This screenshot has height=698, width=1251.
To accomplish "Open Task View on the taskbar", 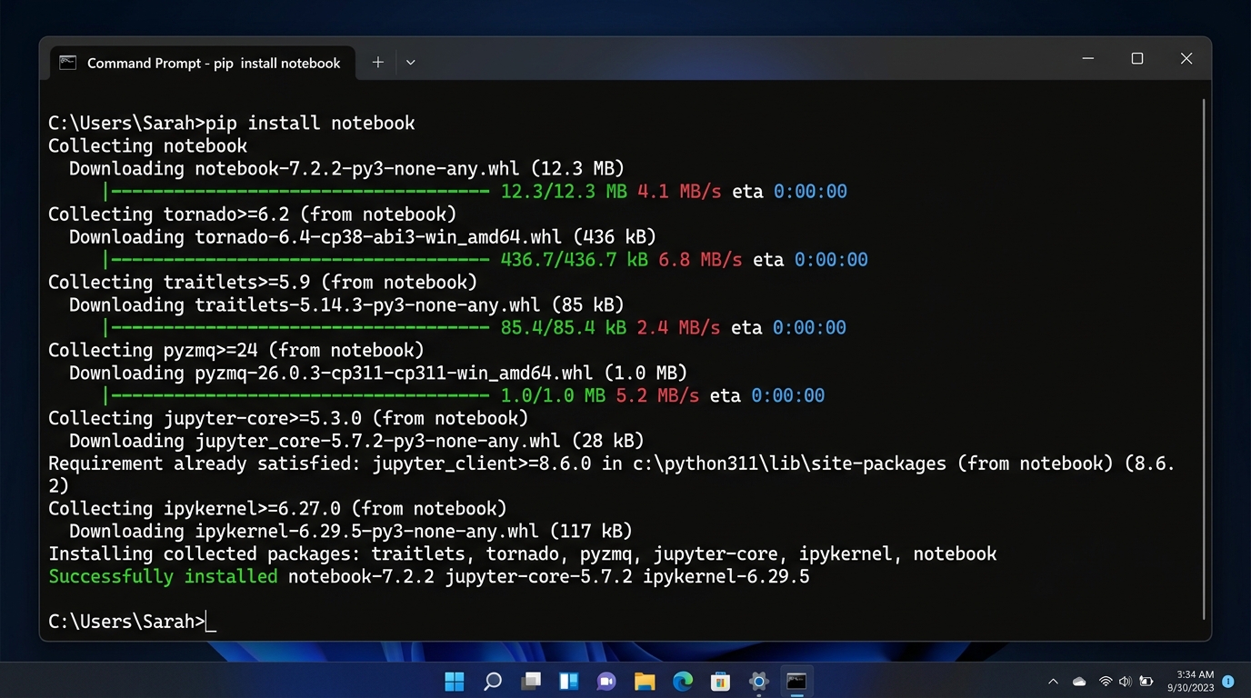I will [531, 682].
